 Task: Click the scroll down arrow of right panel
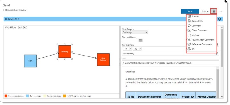[x=222, y=97]
